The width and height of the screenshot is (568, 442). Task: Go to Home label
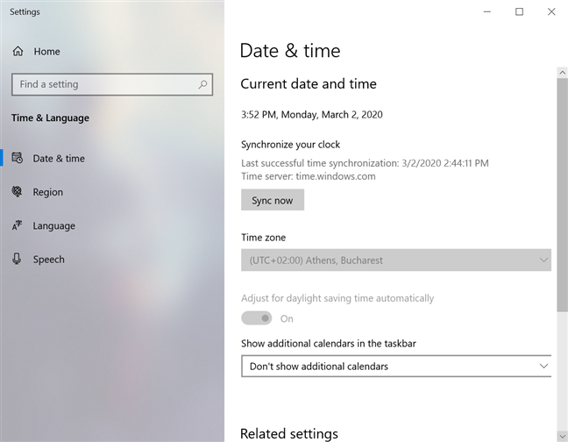pyautogui.click(x=46, y=52)
